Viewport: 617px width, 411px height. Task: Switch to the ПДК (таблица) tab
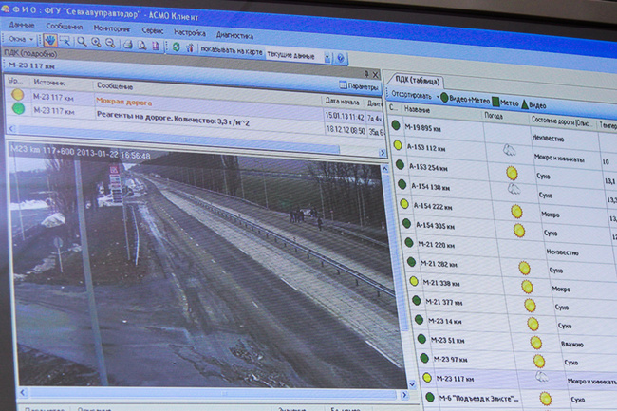point(417,81)
